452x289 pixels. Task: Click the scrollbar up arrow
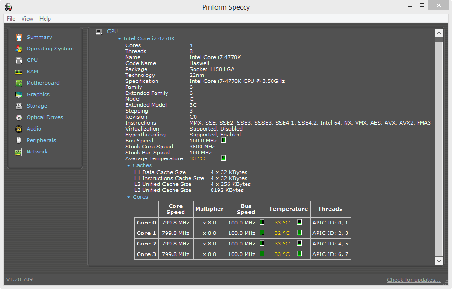(439, 33)
